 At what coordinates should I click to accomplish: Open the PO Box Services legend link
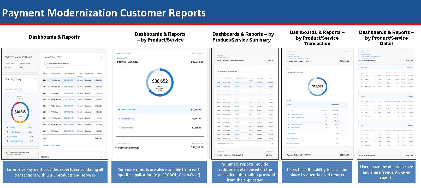pyautogui.click(x=15, y=132)
